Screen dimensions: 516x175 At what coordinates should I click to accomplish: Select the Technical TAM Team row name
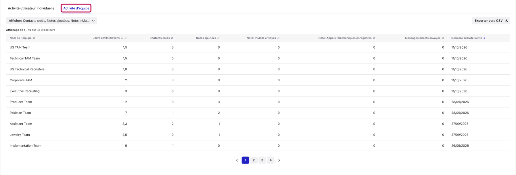click(x=25, y=58)
